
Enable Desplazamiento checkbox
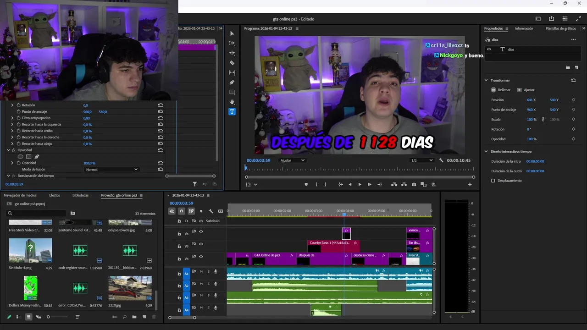coord(493,181)
